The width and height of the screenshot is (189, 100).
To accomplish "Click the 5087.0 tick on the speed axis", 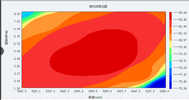I will [x=22, y=91].
